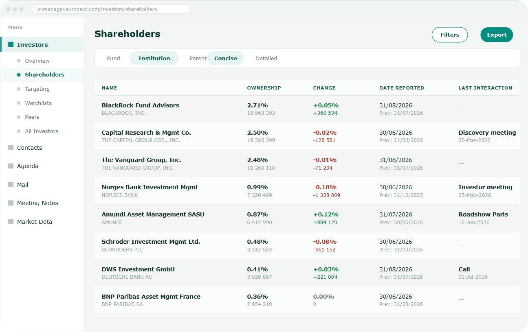Click BlackRock ownership value 2.71%
This screenshot has height=332, width=528.
click(257, 105)
